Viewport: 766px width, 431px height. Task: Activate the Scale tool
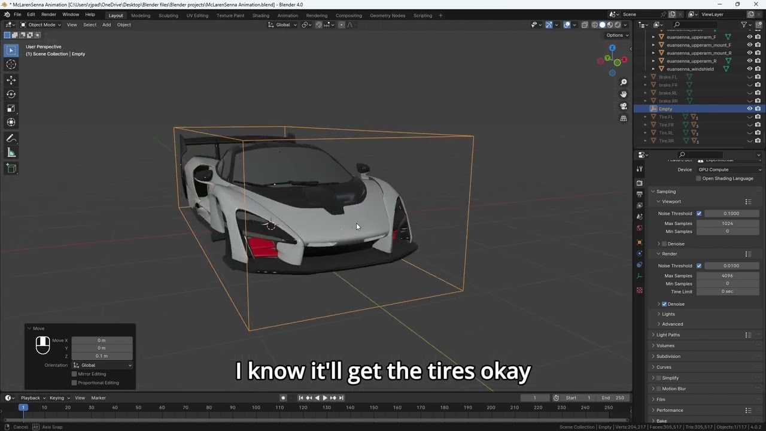coord(11,108)
